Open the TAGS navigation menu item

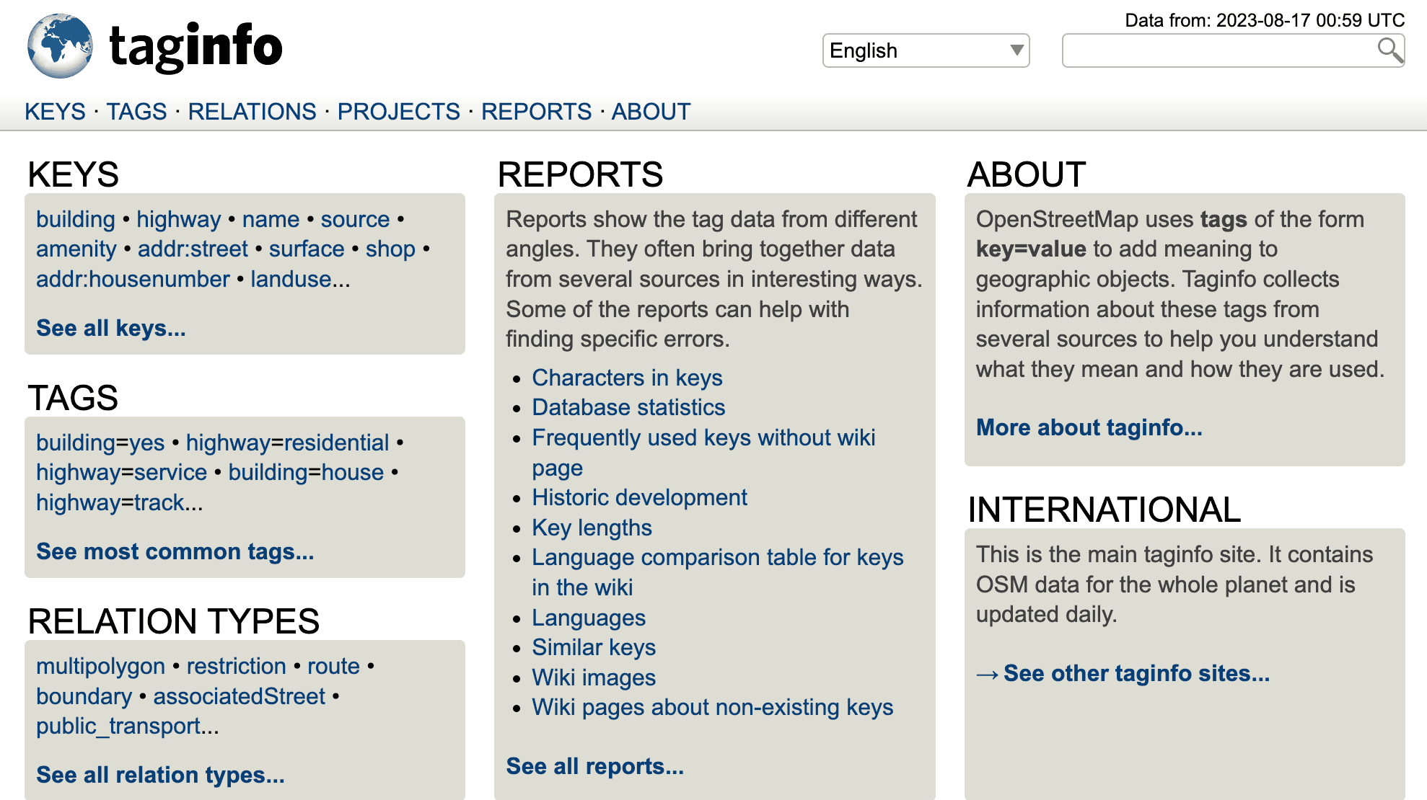pyautogui.click(x=136, y=112)
